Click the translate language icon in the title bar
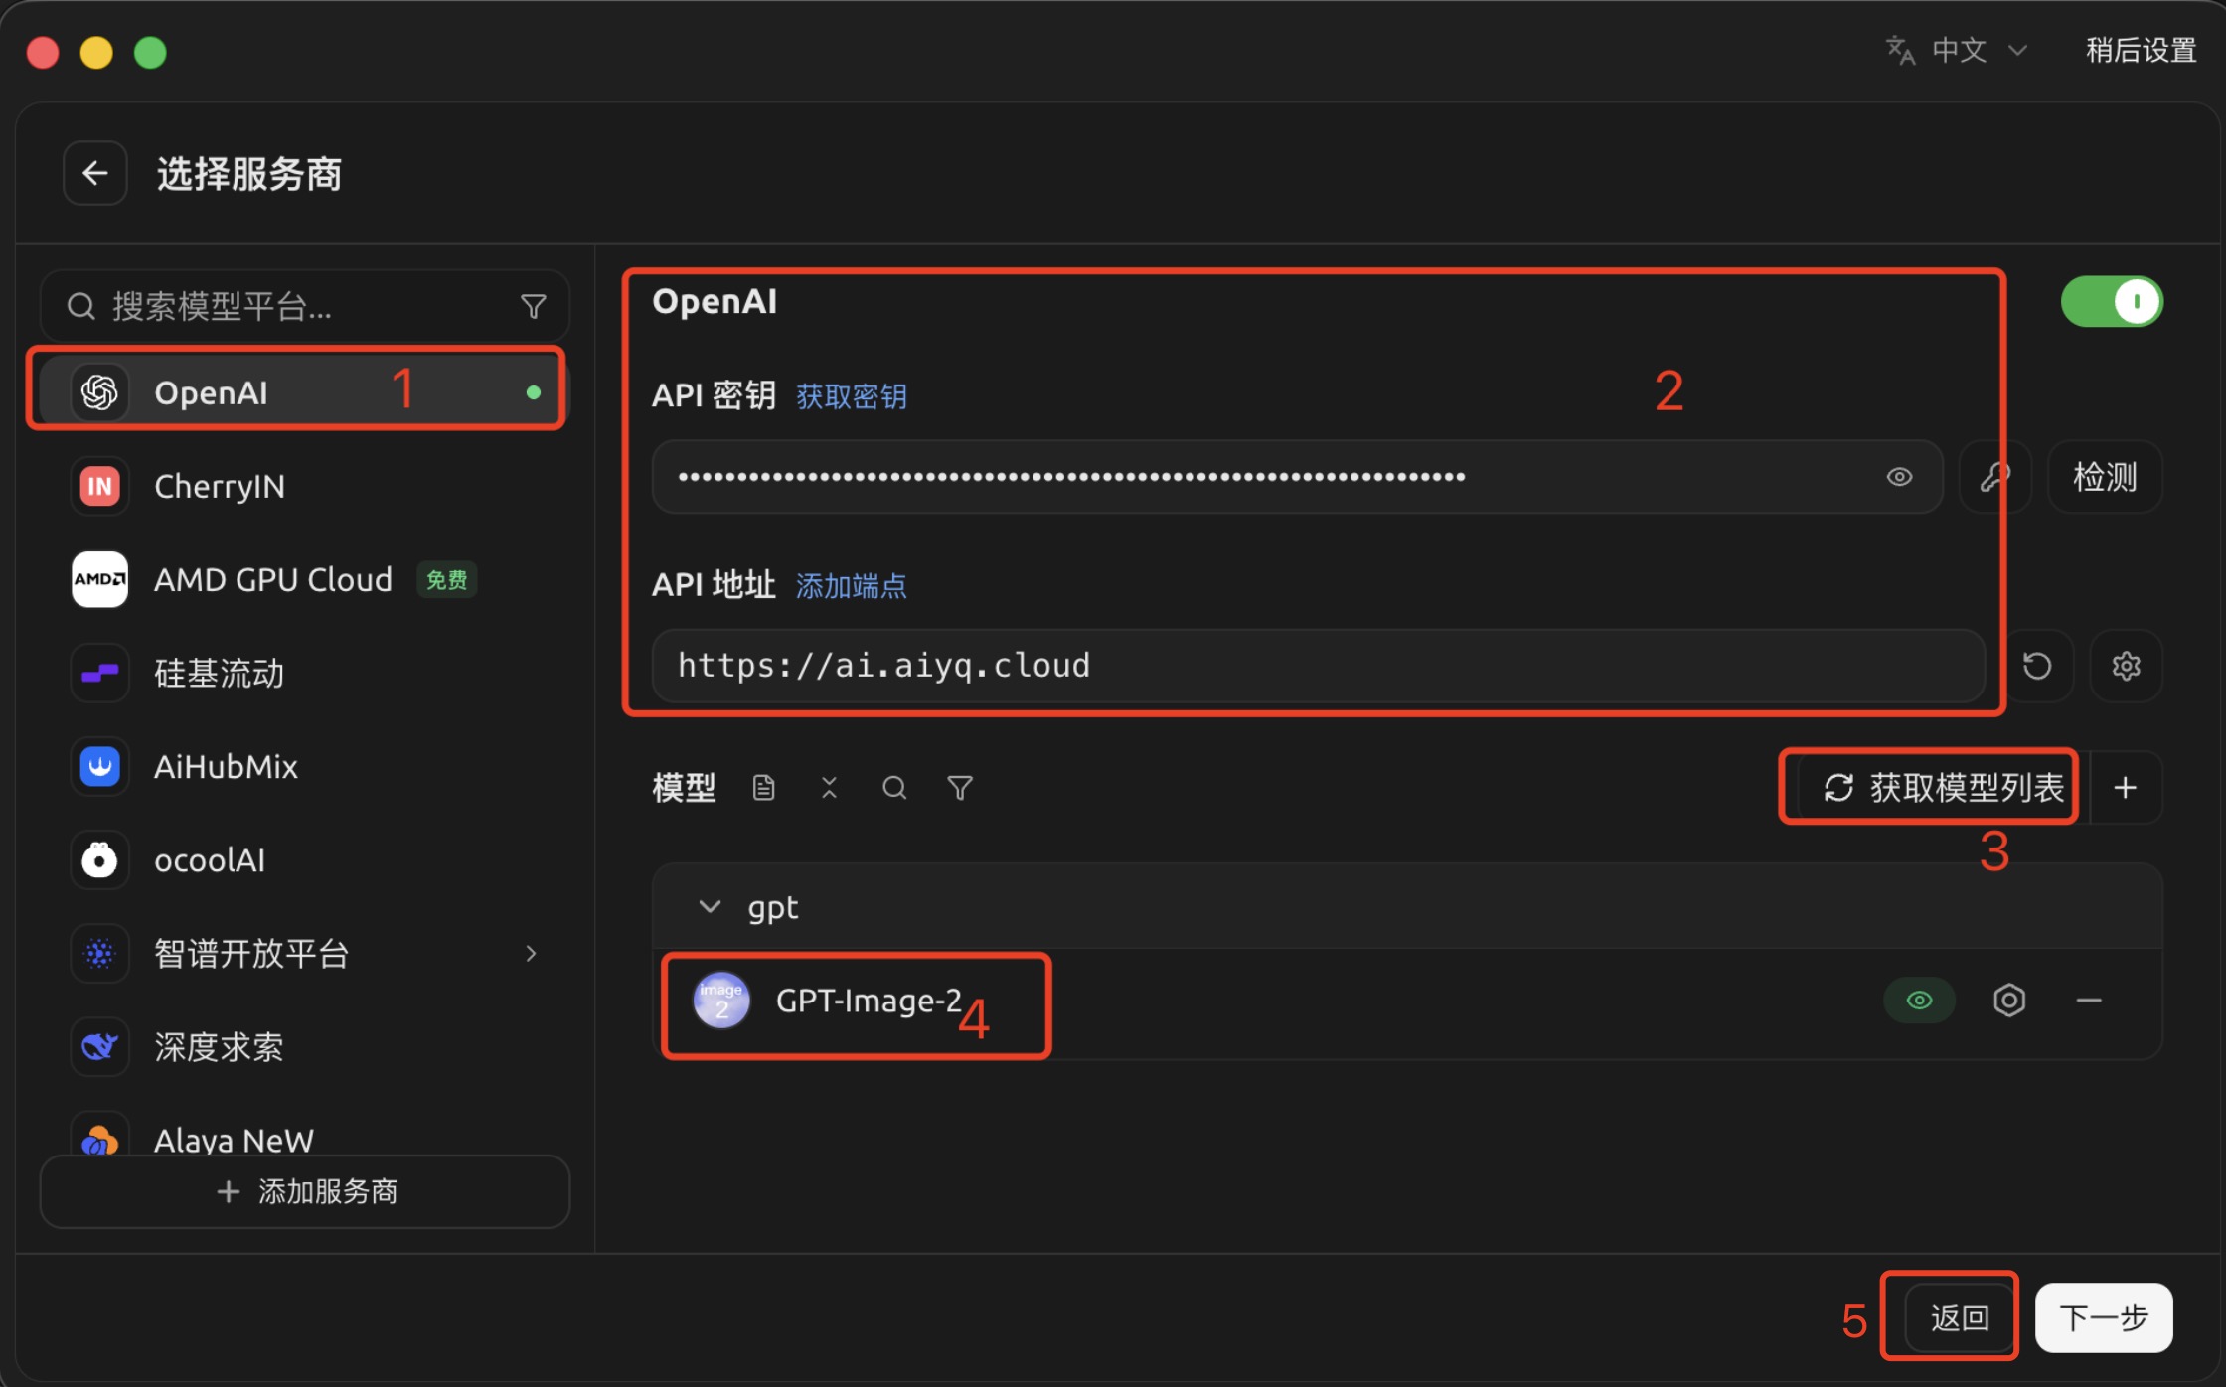The image size is (2226, 1387). coord(1900,50)
